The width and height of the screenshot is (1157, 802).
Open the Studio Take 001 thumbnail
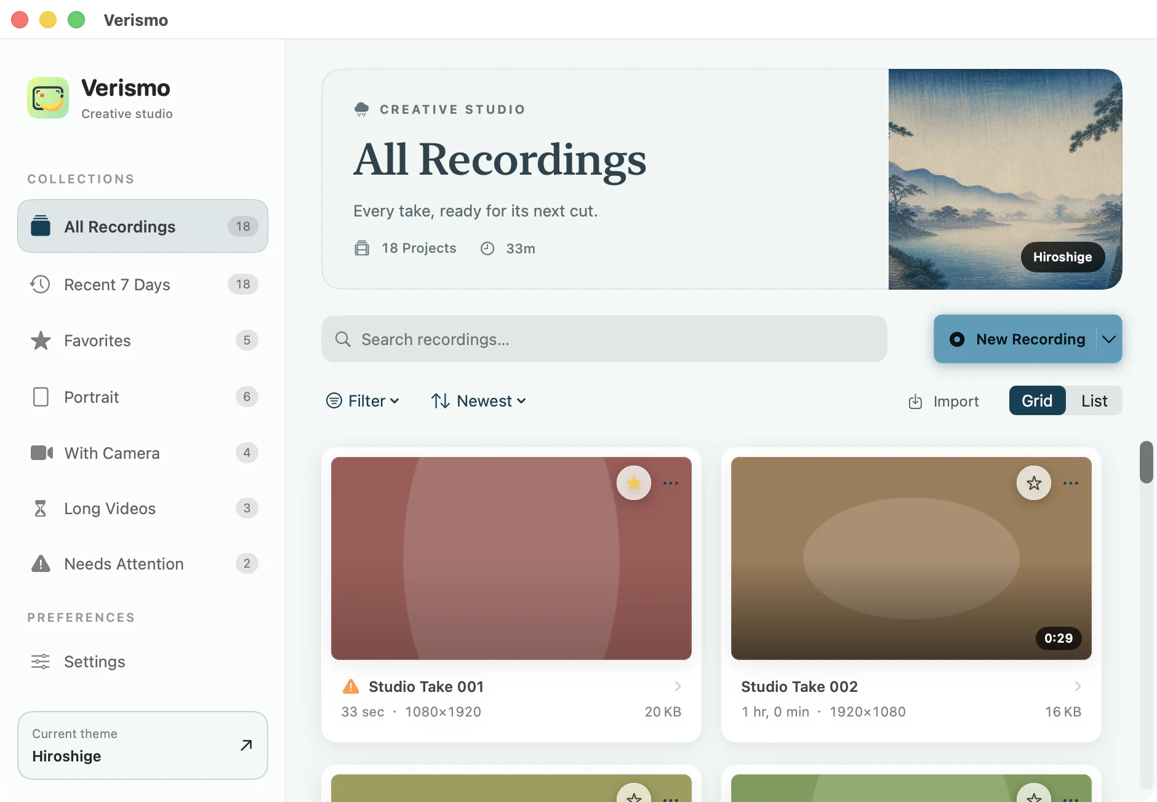511,558
